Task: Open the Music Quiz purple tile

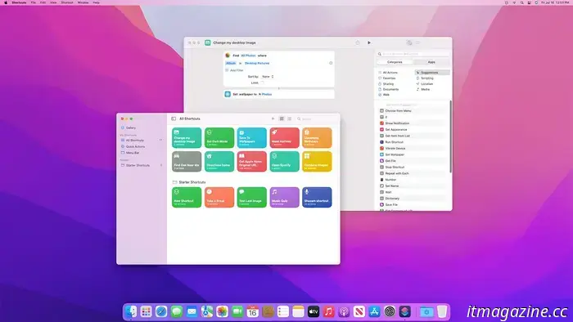Action: coord(284,197)
